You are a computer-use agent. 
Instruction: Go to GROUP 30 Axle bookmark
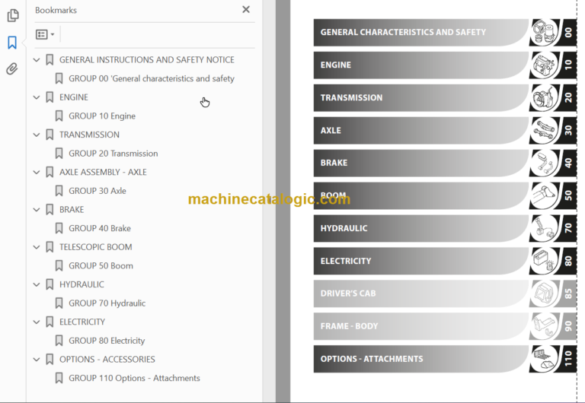(97, 191)
